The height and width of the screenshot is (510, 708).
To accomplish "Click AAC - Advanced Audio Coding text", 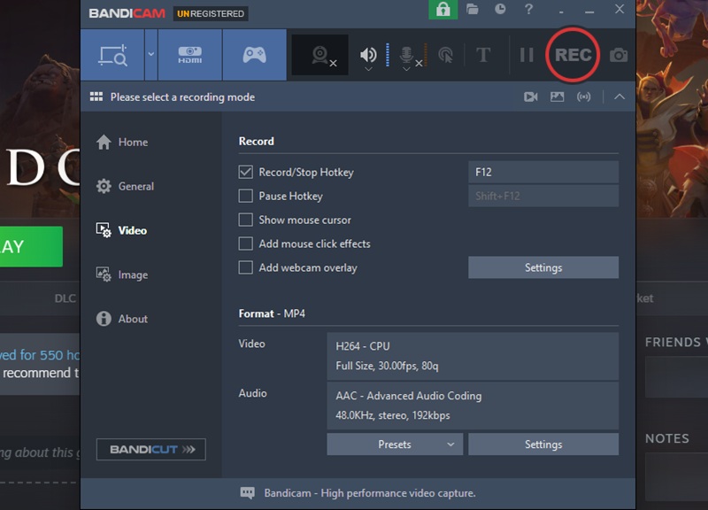I will (x=409, y=396).
